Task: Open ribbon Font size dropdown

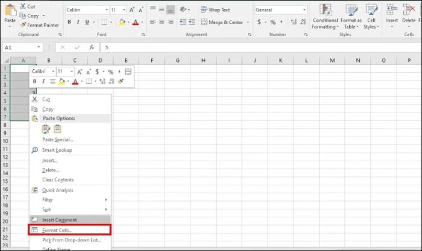Action: [x=124, y=10]
